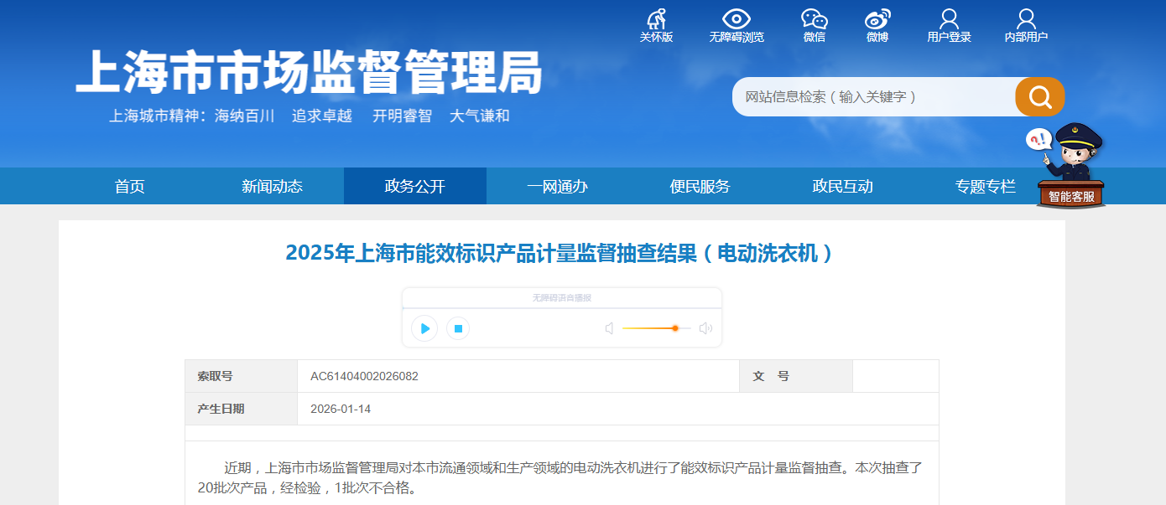The height and width of the screenshot is (505, 1166).
Task: Open the 新闻动态 news menu
Action: coord(272,187)
